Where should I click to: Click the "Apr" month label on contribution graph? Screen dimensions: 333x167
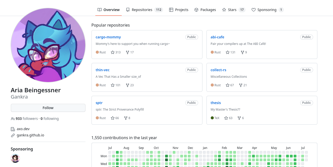pyautogui.click(x=255, y=148)
